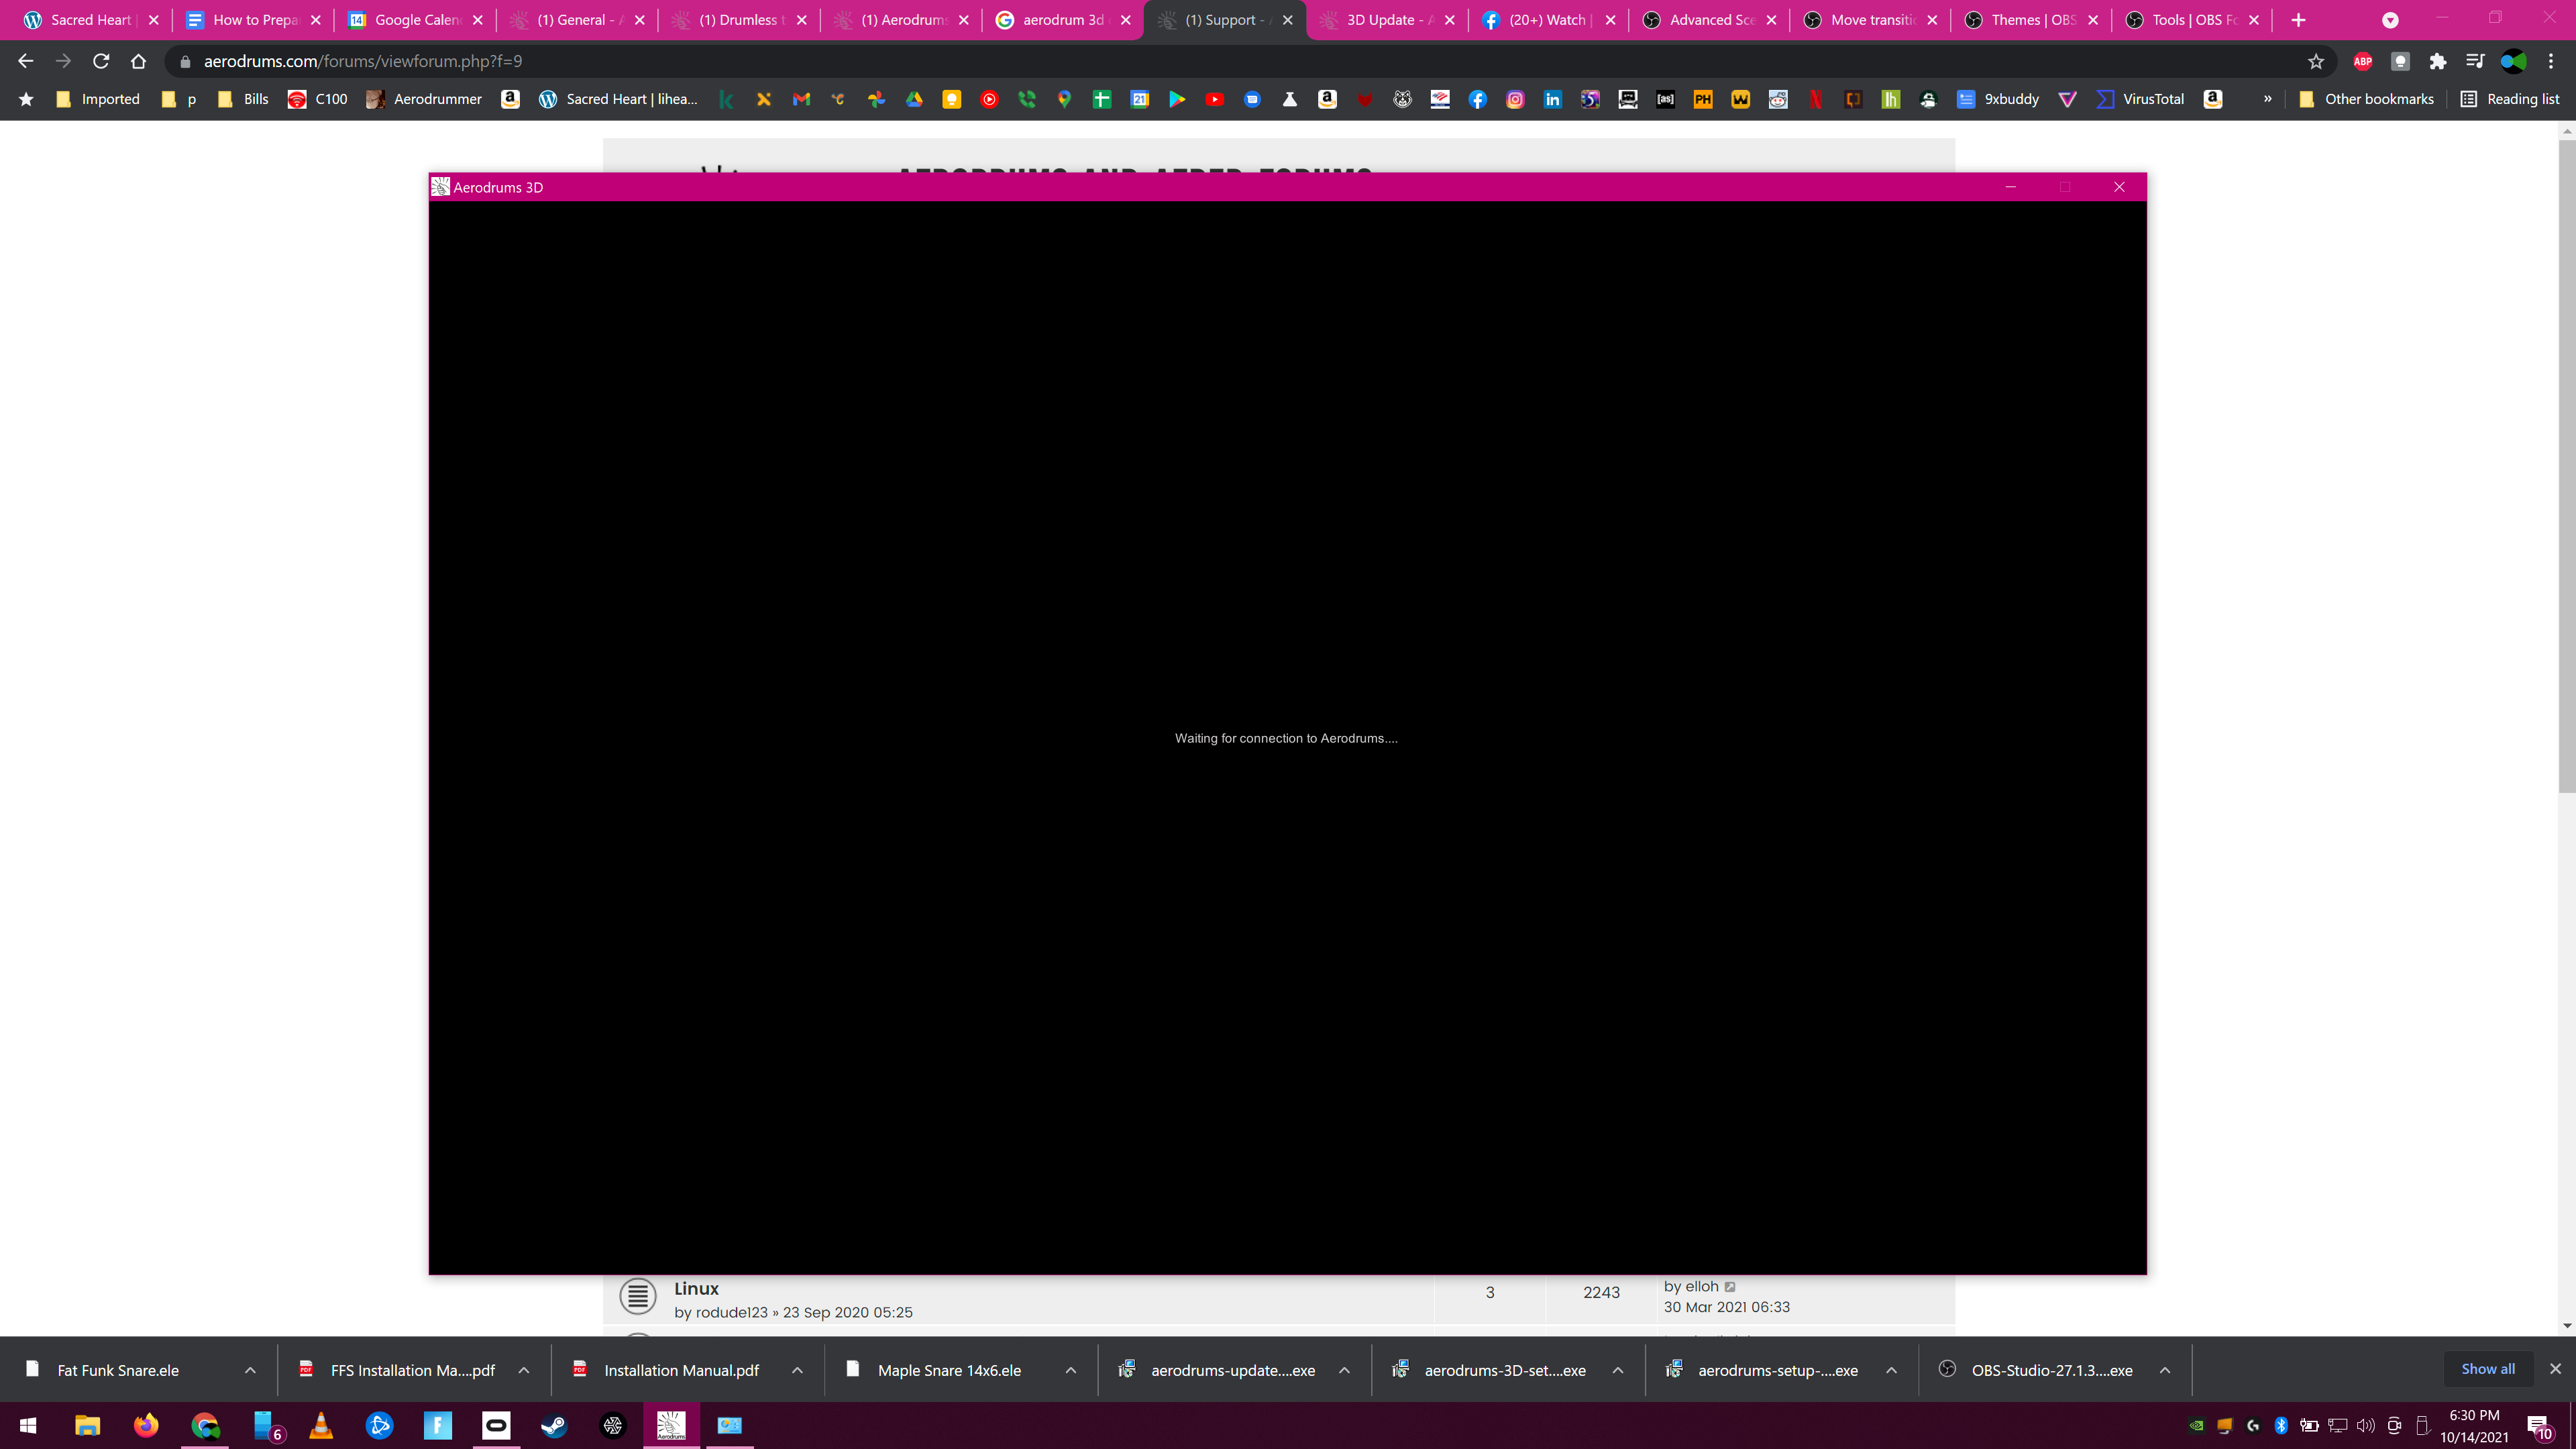Click Bluetooth icon in system tray
2576x1449 pixels.
[2281, 1425]
